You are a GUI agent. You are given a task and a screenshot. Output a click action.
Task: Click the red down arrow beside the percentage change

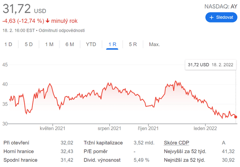pyautogui.click(x=48, y=21)
